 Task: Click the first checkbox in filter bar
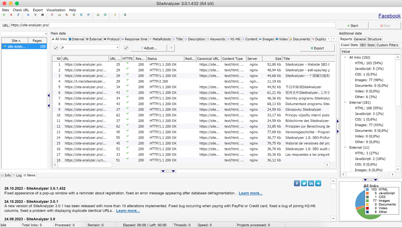click(56, 48)
